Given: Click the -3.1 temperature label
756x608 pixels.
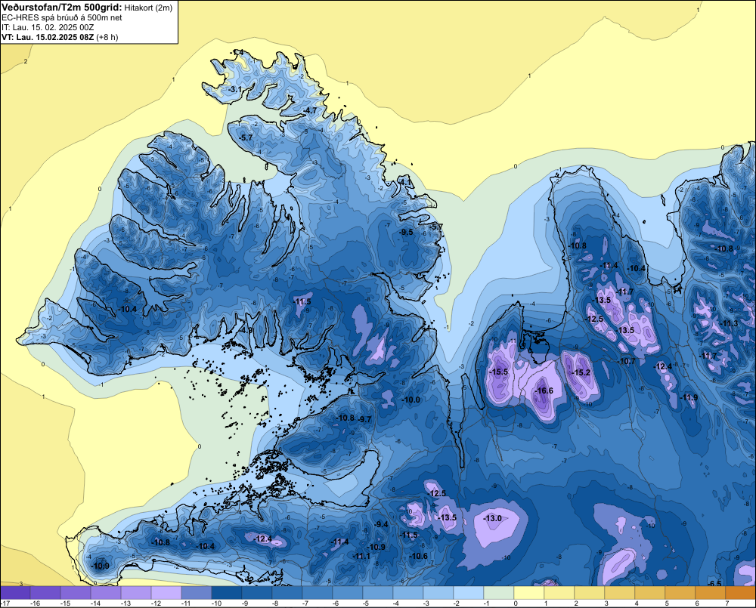Looking at the screenshot, I should pos(235,90).
